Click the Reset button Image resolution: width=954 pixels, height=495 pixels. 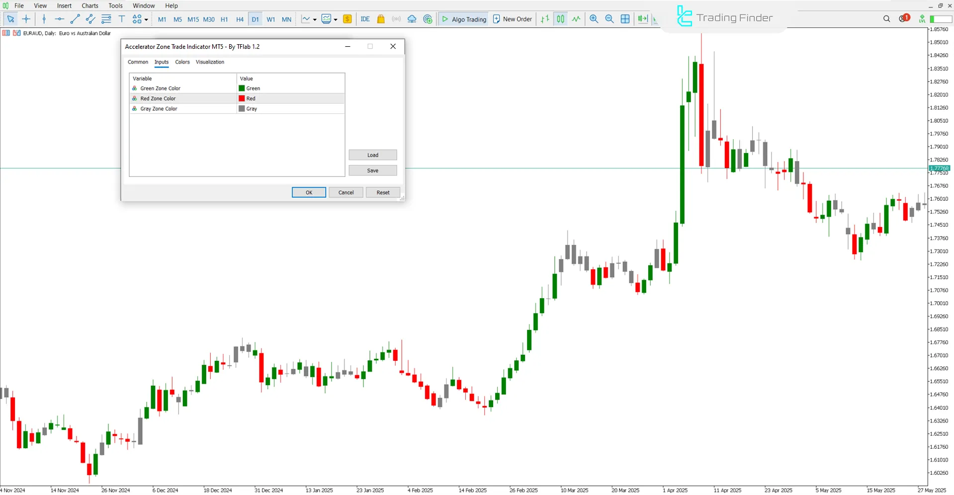pyautogui.click(x=382, y=192)
